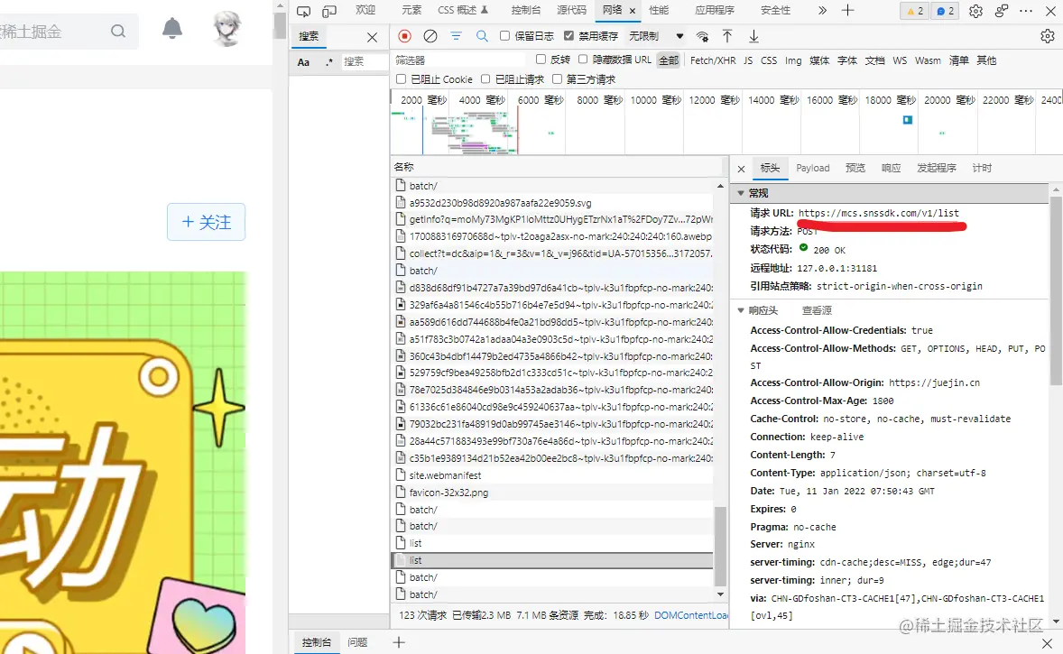This screenshot has height=654, width=1063.
Task: Uncheck the disable cache checkbox
Action: 568,36
